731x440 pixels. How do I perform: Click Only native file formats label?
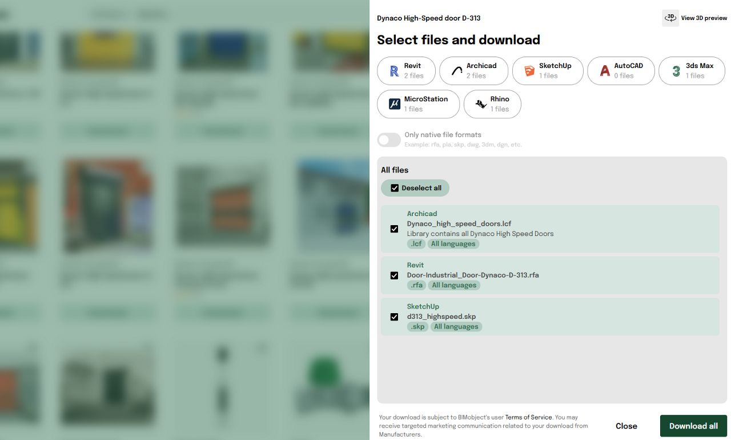point(443,135)
